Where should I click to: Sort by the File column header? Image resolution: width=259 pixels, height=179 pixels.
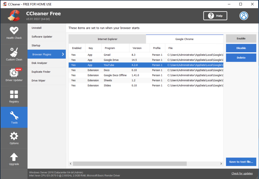point(194,48)
